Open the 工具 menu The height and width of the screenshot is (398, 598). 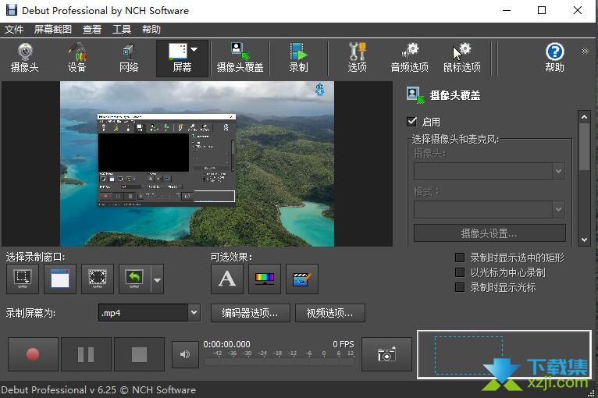122,30
